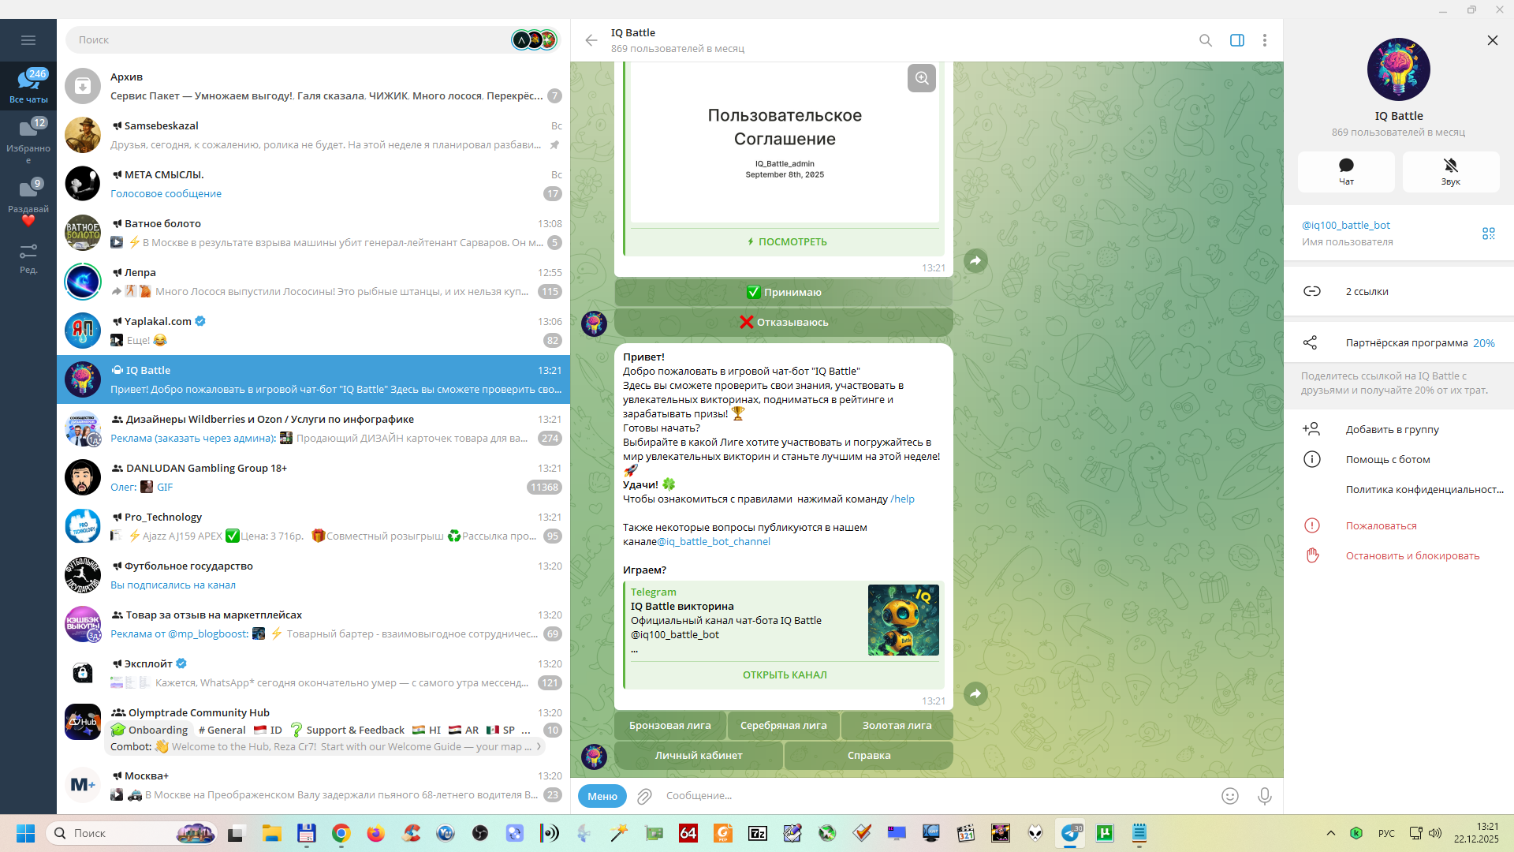
Task: Open the hamburger main menu
Action: (x=28, y=40)
